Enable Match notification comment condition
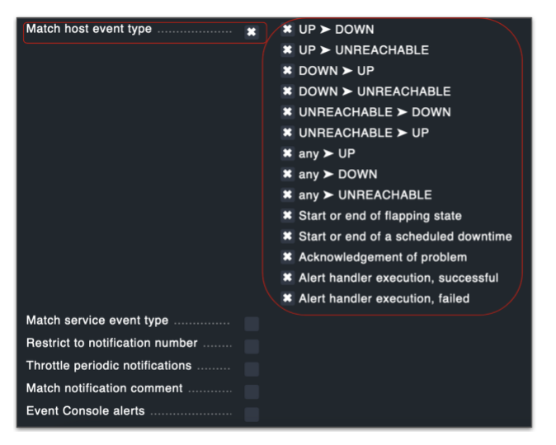Viewport: 556px width, 445px height. [x=252, y=391]
